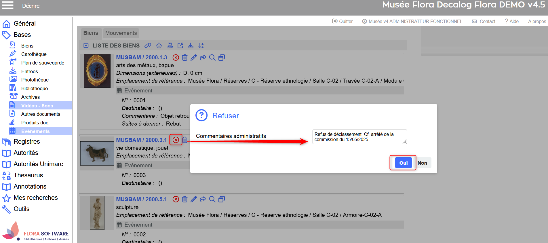Click the link icon in the list toolbar
548x243 pixels.
tap(148, 45)
